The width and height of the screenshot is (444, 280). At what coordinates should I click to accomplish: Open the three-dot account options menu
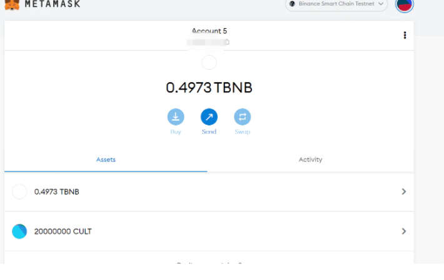point(405,36)
